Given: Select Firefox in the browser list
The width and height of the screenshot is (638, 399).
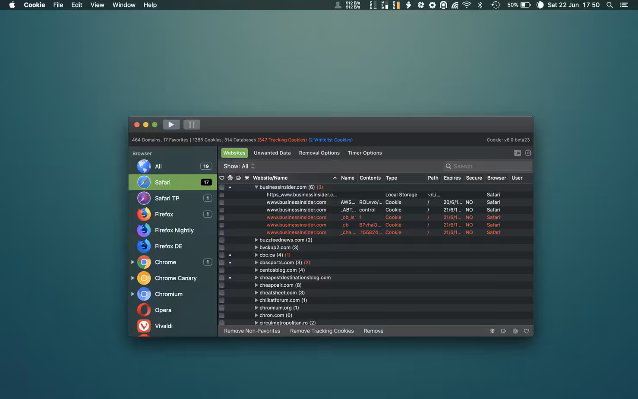Looking at the screenshot, I should tap(173, 214).
